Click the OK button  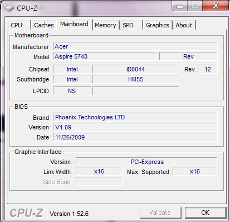[x=205, y=213]
